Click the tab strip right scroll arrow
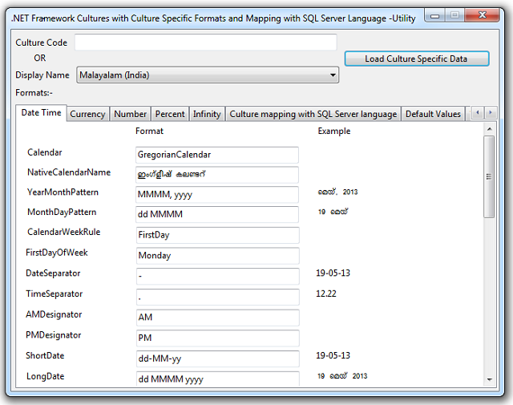Screen dimensions: 513x405 tap(491, 112)
